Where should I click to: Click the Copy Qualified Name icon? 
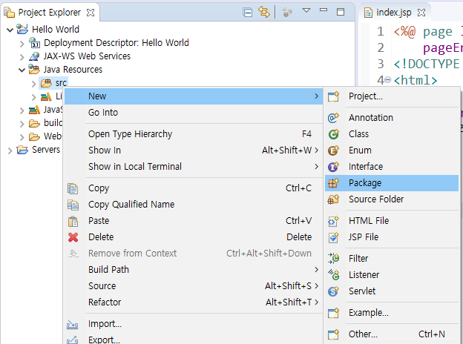(73, 205)
